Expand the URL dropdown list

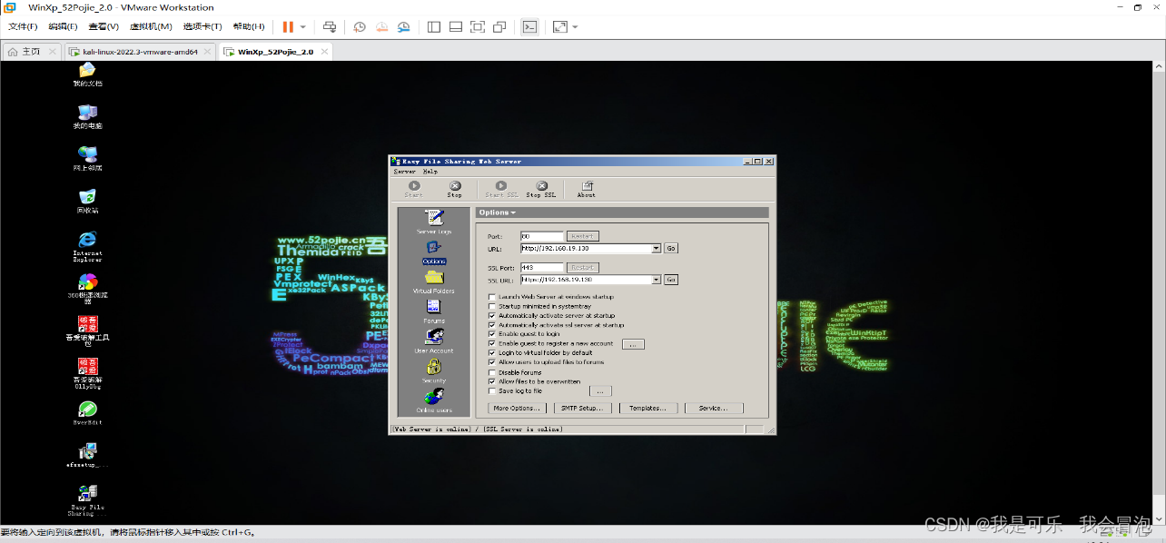click(657, 248)
